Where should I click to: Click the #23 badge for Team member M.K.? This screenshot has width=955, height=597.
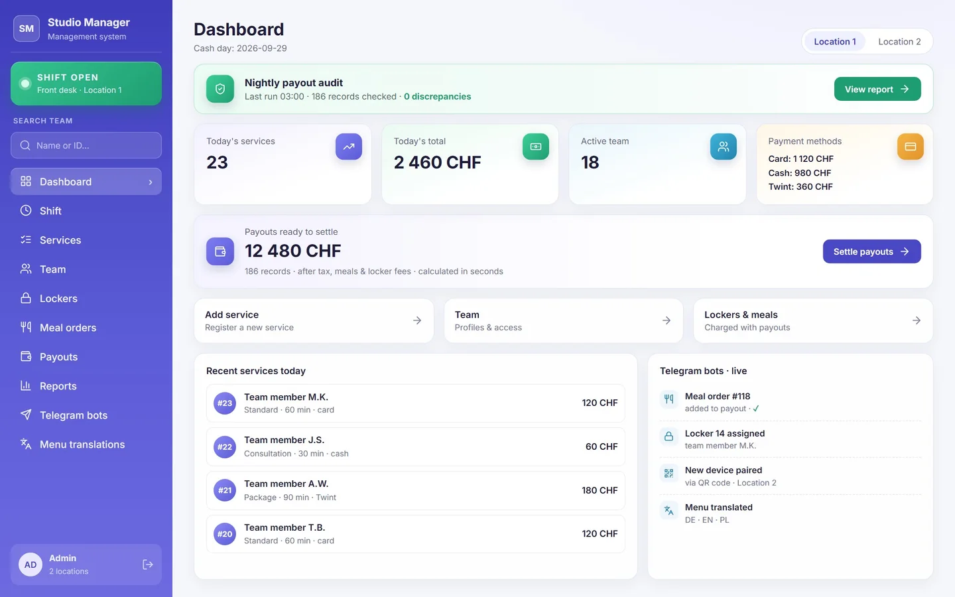tap(225, 403)
